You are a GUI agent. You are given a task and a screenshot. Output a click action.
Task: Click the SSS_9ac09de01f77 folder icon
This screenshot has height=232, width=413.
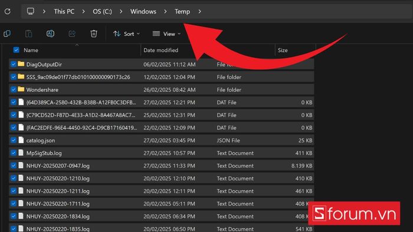coord(21,77)
